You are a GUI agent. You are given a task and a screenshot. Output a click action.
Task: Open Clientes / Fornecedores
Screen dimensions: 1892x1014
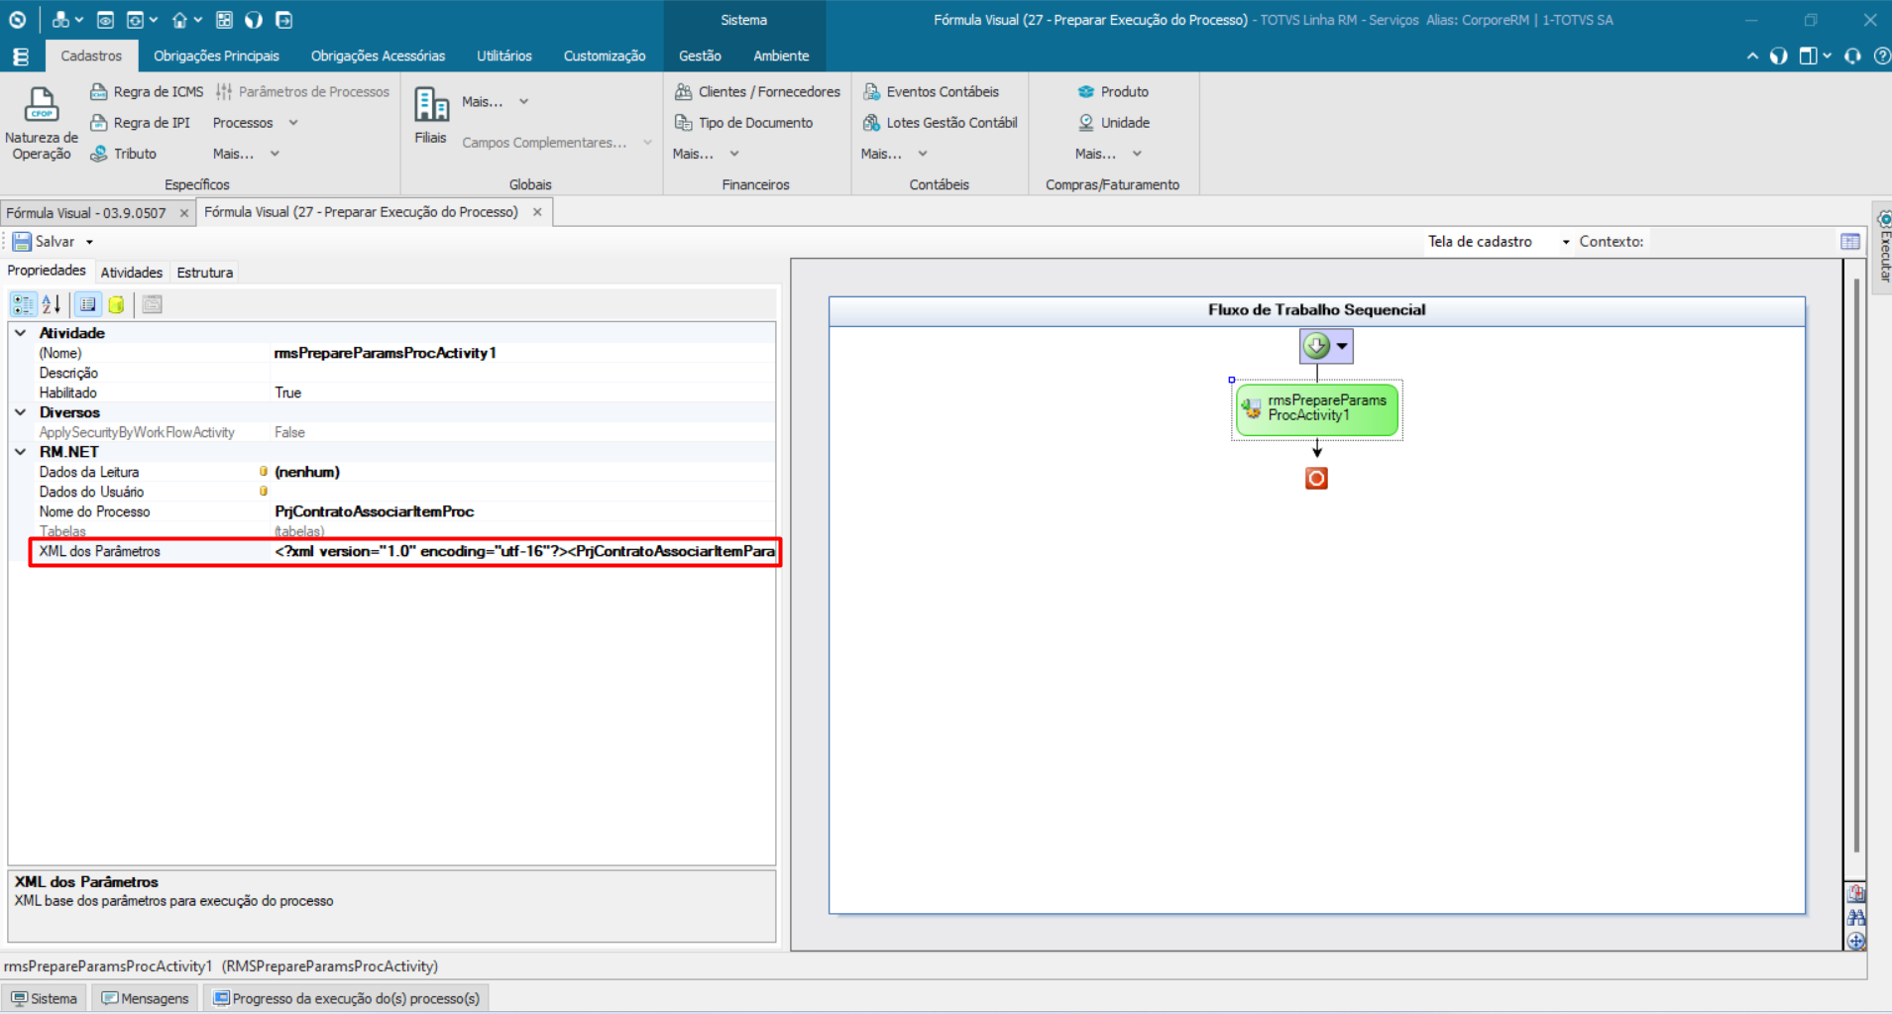coord(757,91)
